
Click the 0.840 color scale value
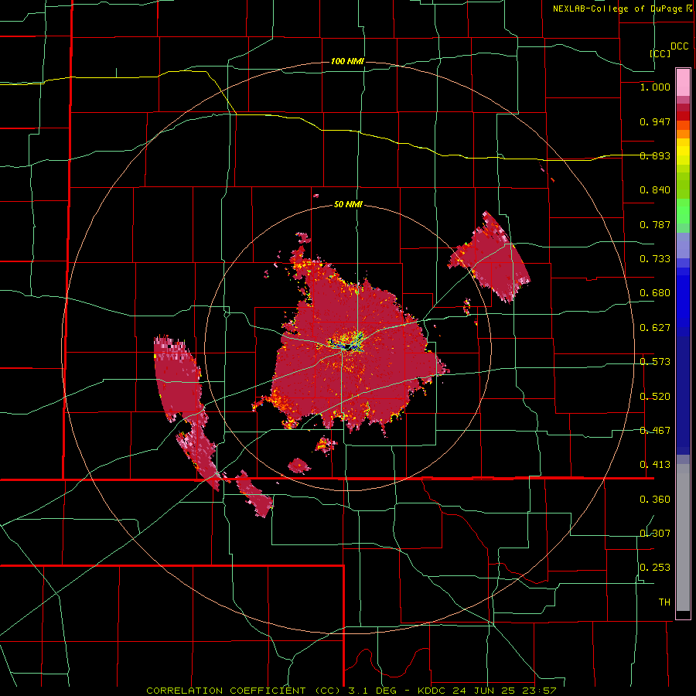pos(655,190)
